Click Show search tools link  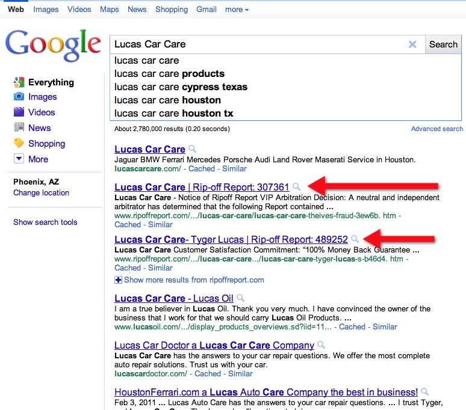pyautogui.click(x=45, y=222)
